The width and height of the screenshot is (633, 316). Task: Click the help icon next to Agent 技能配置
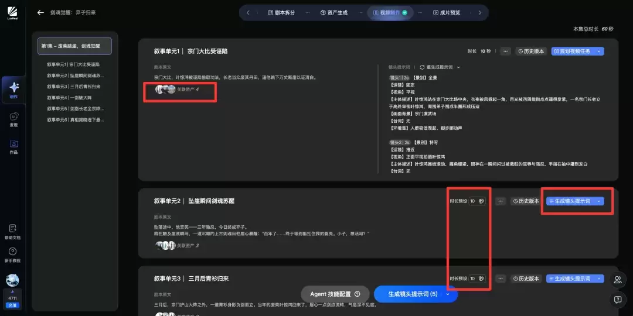point(358,294)
